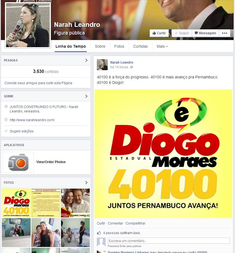Screen dimensions: 235x253
Task: Click Convide seus amigos para curtir link
Action: coord(38,83)
